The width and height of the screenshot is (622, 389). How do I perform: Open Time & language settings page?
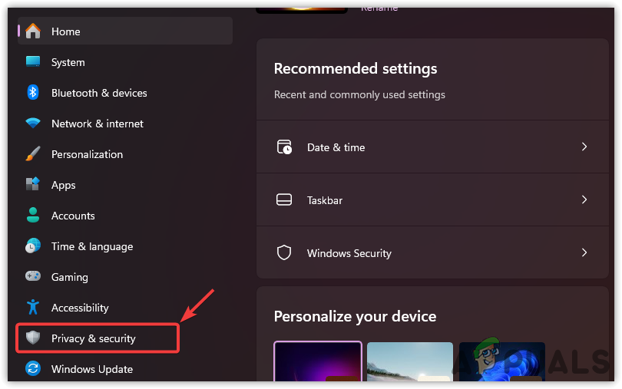tap(92, 246)
